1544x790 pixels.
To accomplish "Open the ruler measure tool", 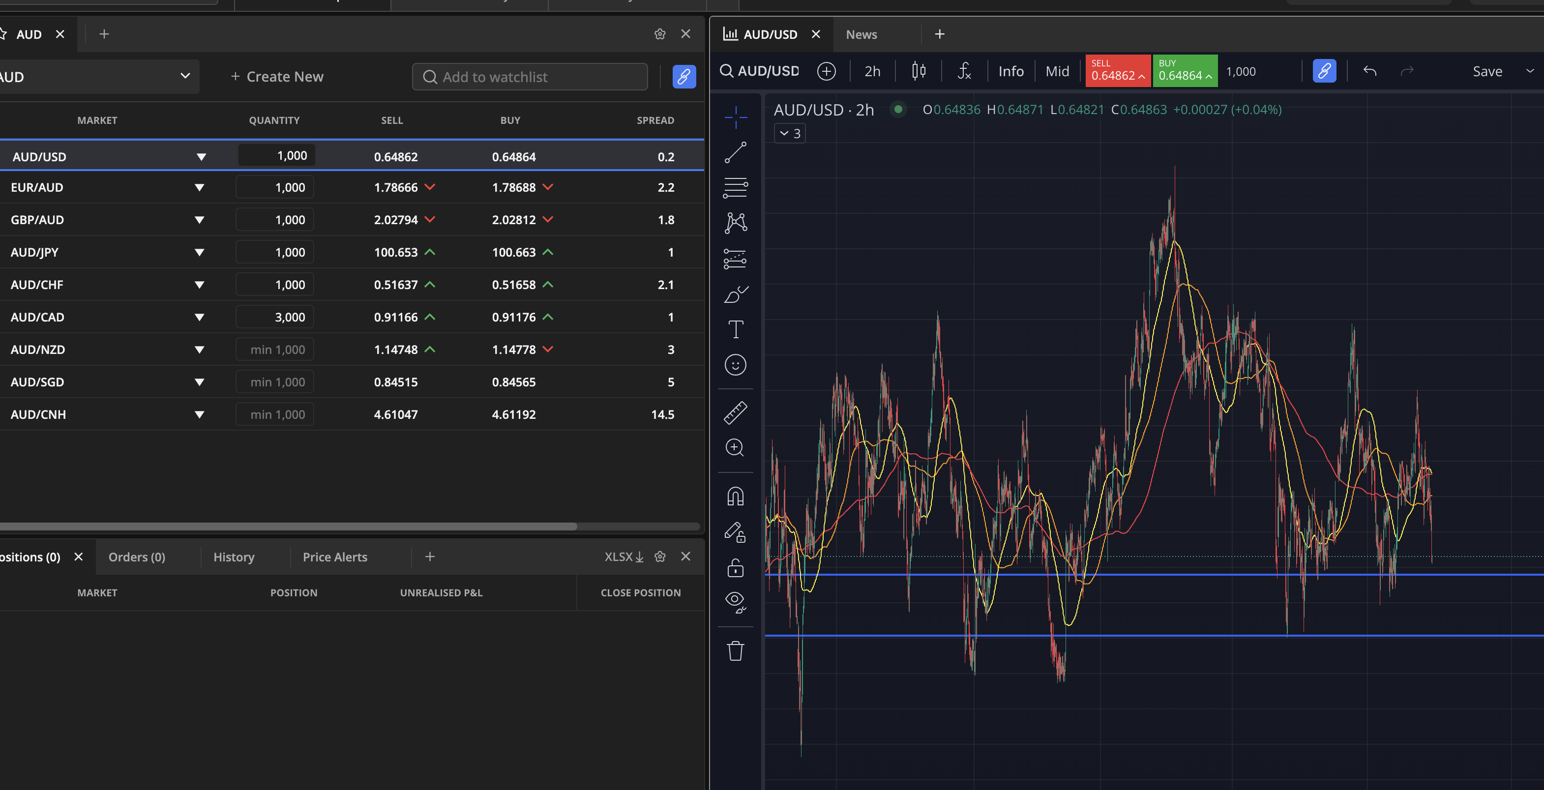I will click(736, 413).
